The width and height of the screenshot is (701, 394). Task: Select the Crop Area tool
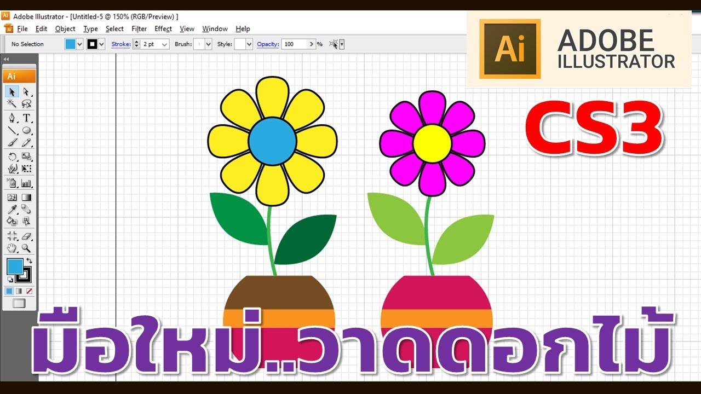click(12, 236)
